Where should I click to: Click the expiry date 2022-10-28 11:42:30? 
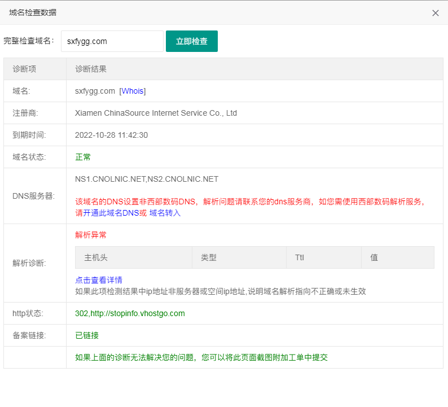pyautogui.click(x=111, y=135)
